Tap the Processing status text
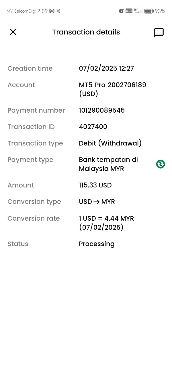Image resolution: width=172 pixels, height=381 pixels. click(97, 244)
